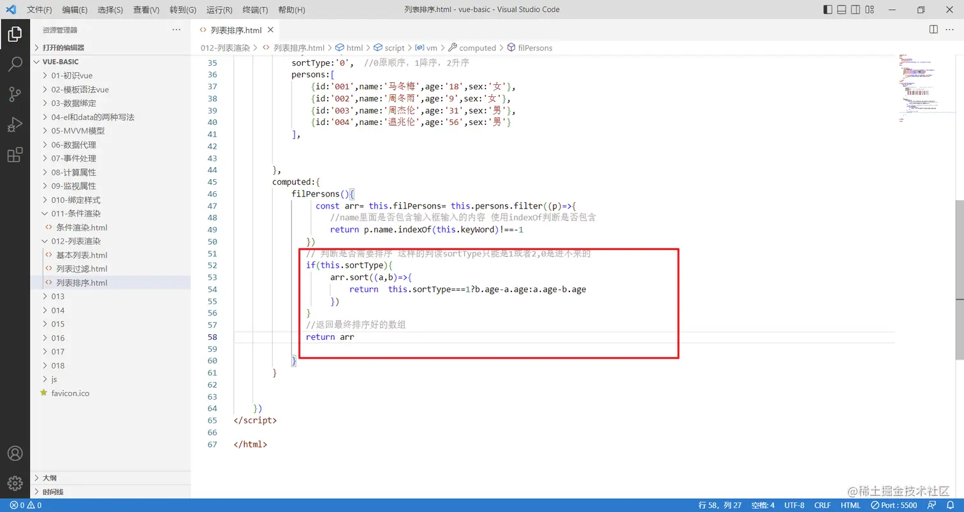
Task: Collapse the 012-列表渲染 folder
Action: point(110,241)
